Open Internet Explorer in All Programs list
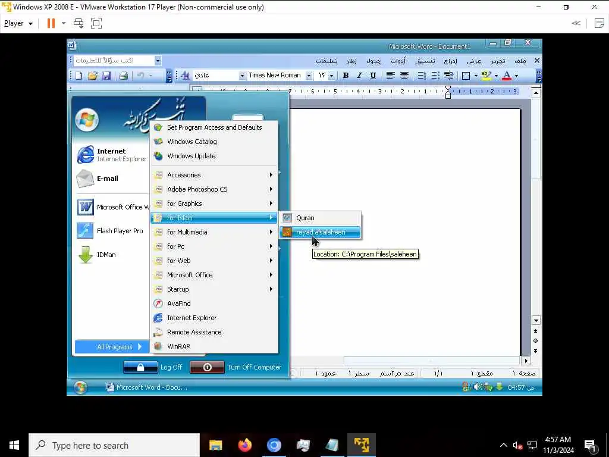 (214, 318)
